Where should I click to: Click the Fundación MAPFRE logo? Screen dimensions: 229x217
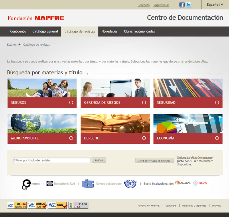(36, 18)
